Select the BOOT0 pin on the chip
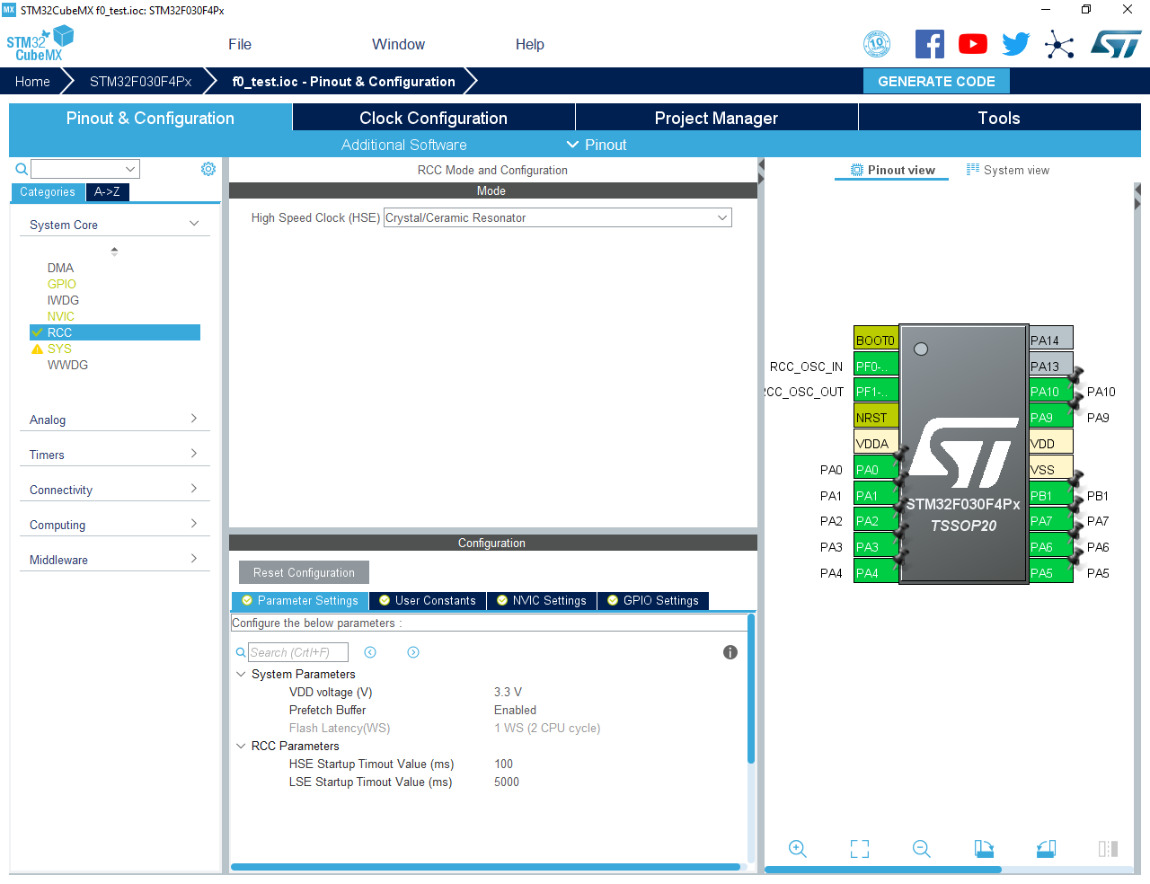The height and width of the screenshot is (884, 1150). [876, 340]
